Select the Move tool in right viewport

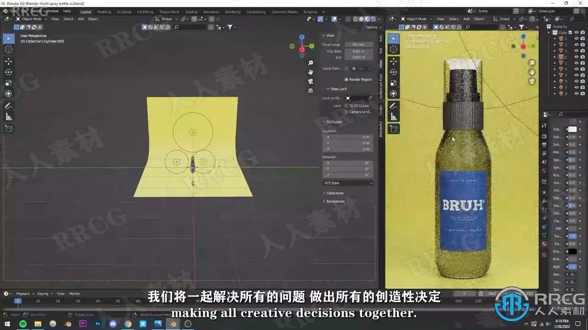tap(394, 61)
